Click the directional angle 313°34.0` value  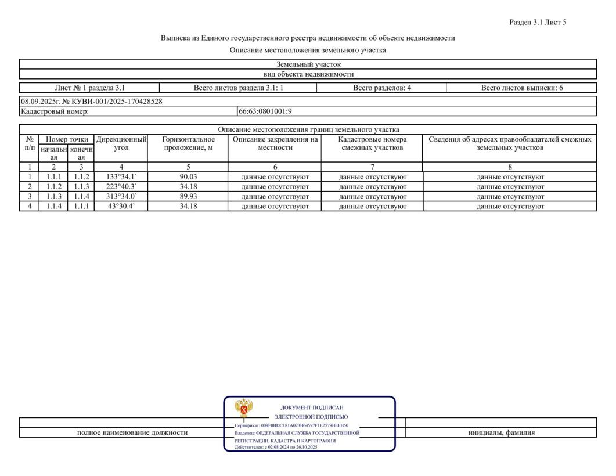coord(121,196)
